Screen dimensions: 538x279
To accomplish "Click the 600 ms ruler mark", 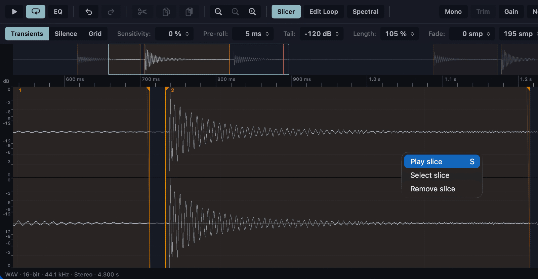I will tap(75, 79).
